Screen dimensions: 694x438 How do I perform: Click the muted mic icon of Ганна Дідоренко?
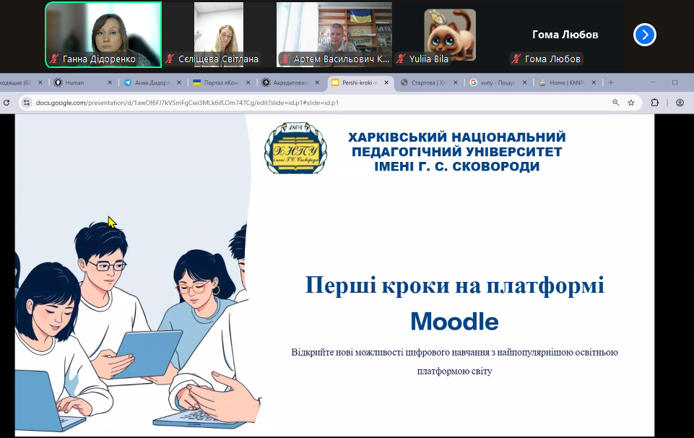(x=54, y=59)
